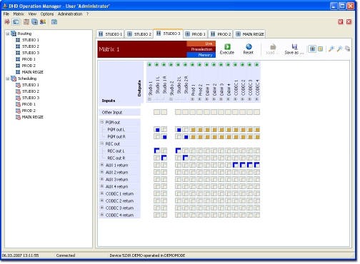The height and width of the screenshot is (264, 360).
Task: Collapse the PGM out input group
Action: coord(102,122)
